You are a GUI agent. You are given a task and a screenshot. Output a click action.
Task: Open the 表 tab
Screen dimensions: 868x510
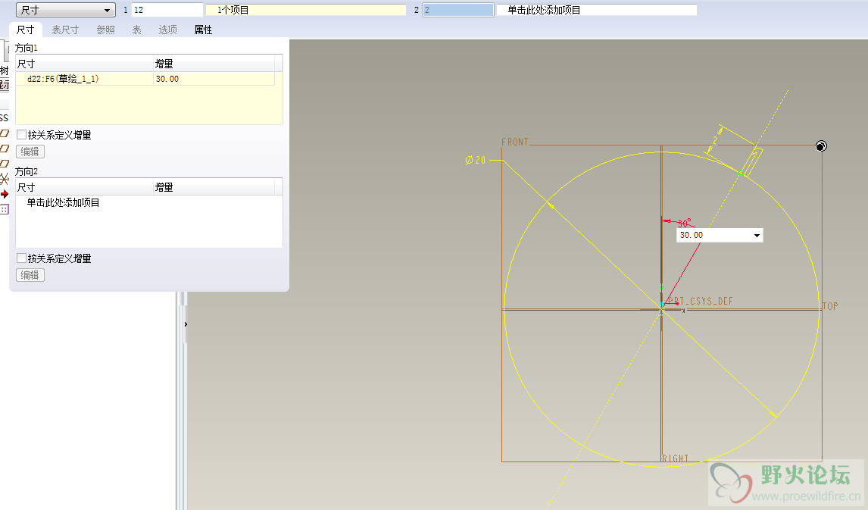pyautogui.click(x=137, y=30)
